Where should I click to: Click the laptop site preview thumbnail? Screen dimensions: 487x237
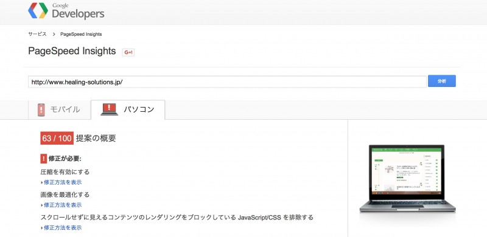407,179
